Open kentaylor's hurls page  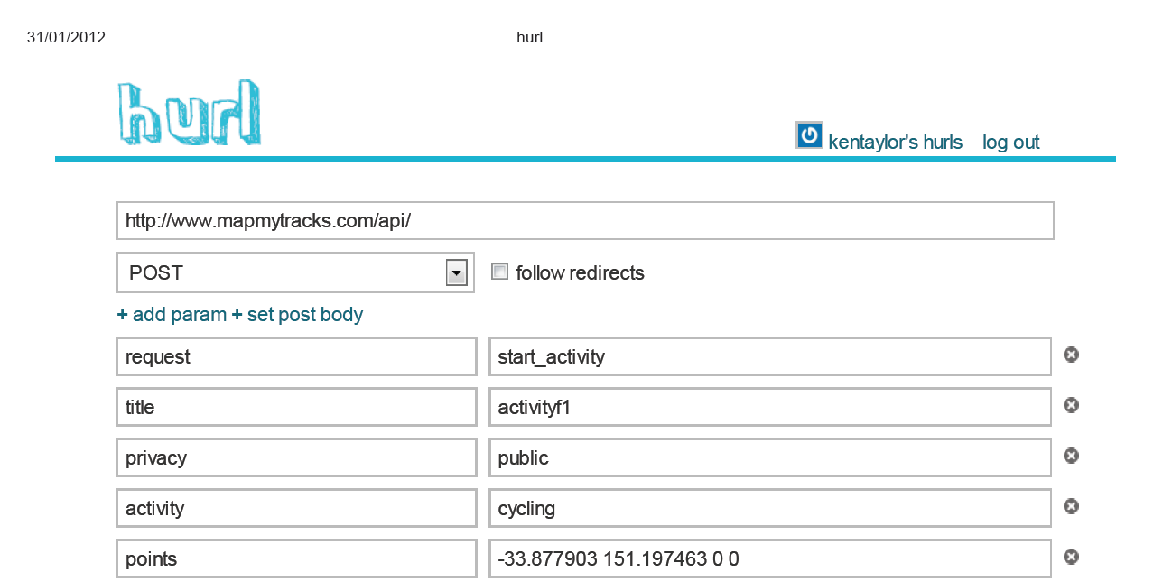(x=895, y=143)
